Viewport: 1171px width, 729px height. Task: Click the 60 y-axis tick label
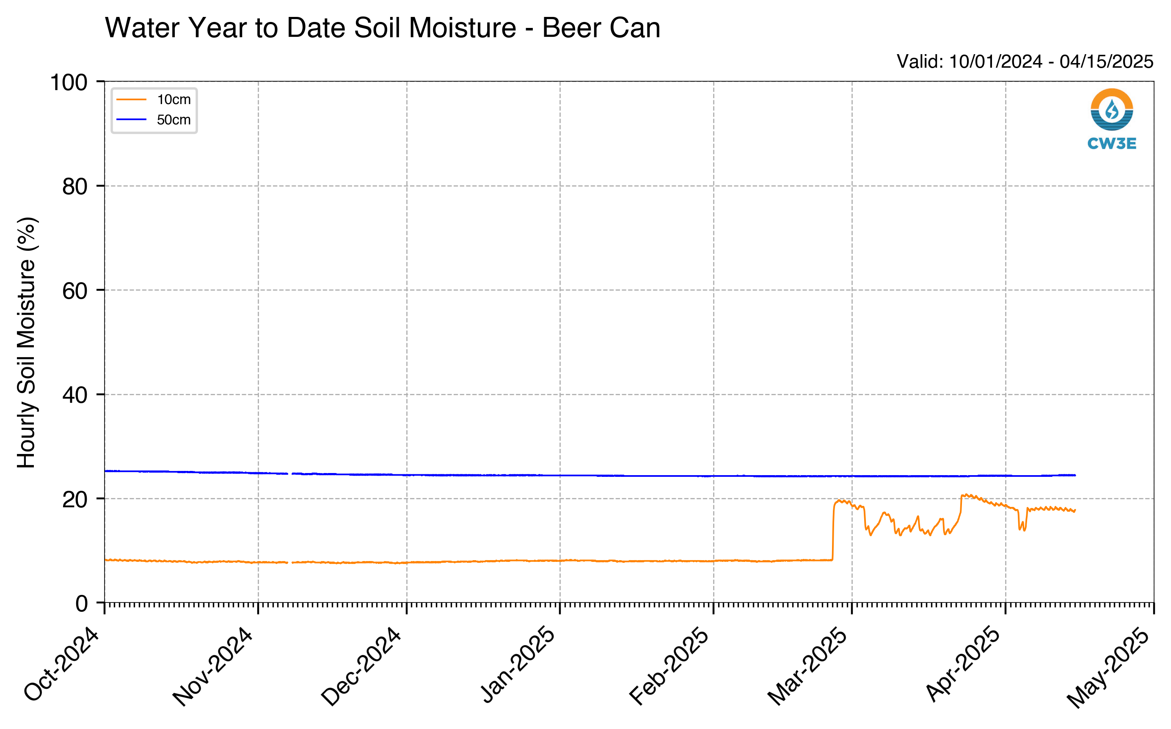pos(75,291)
